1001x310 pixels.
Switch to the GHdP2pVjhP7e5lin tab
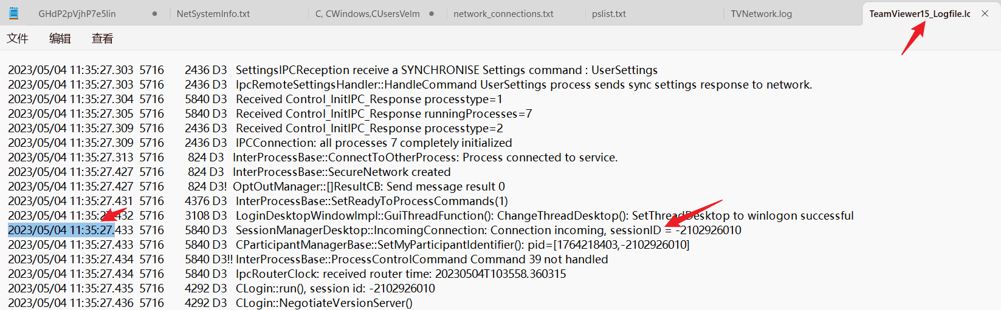click(x=77, y=13)
